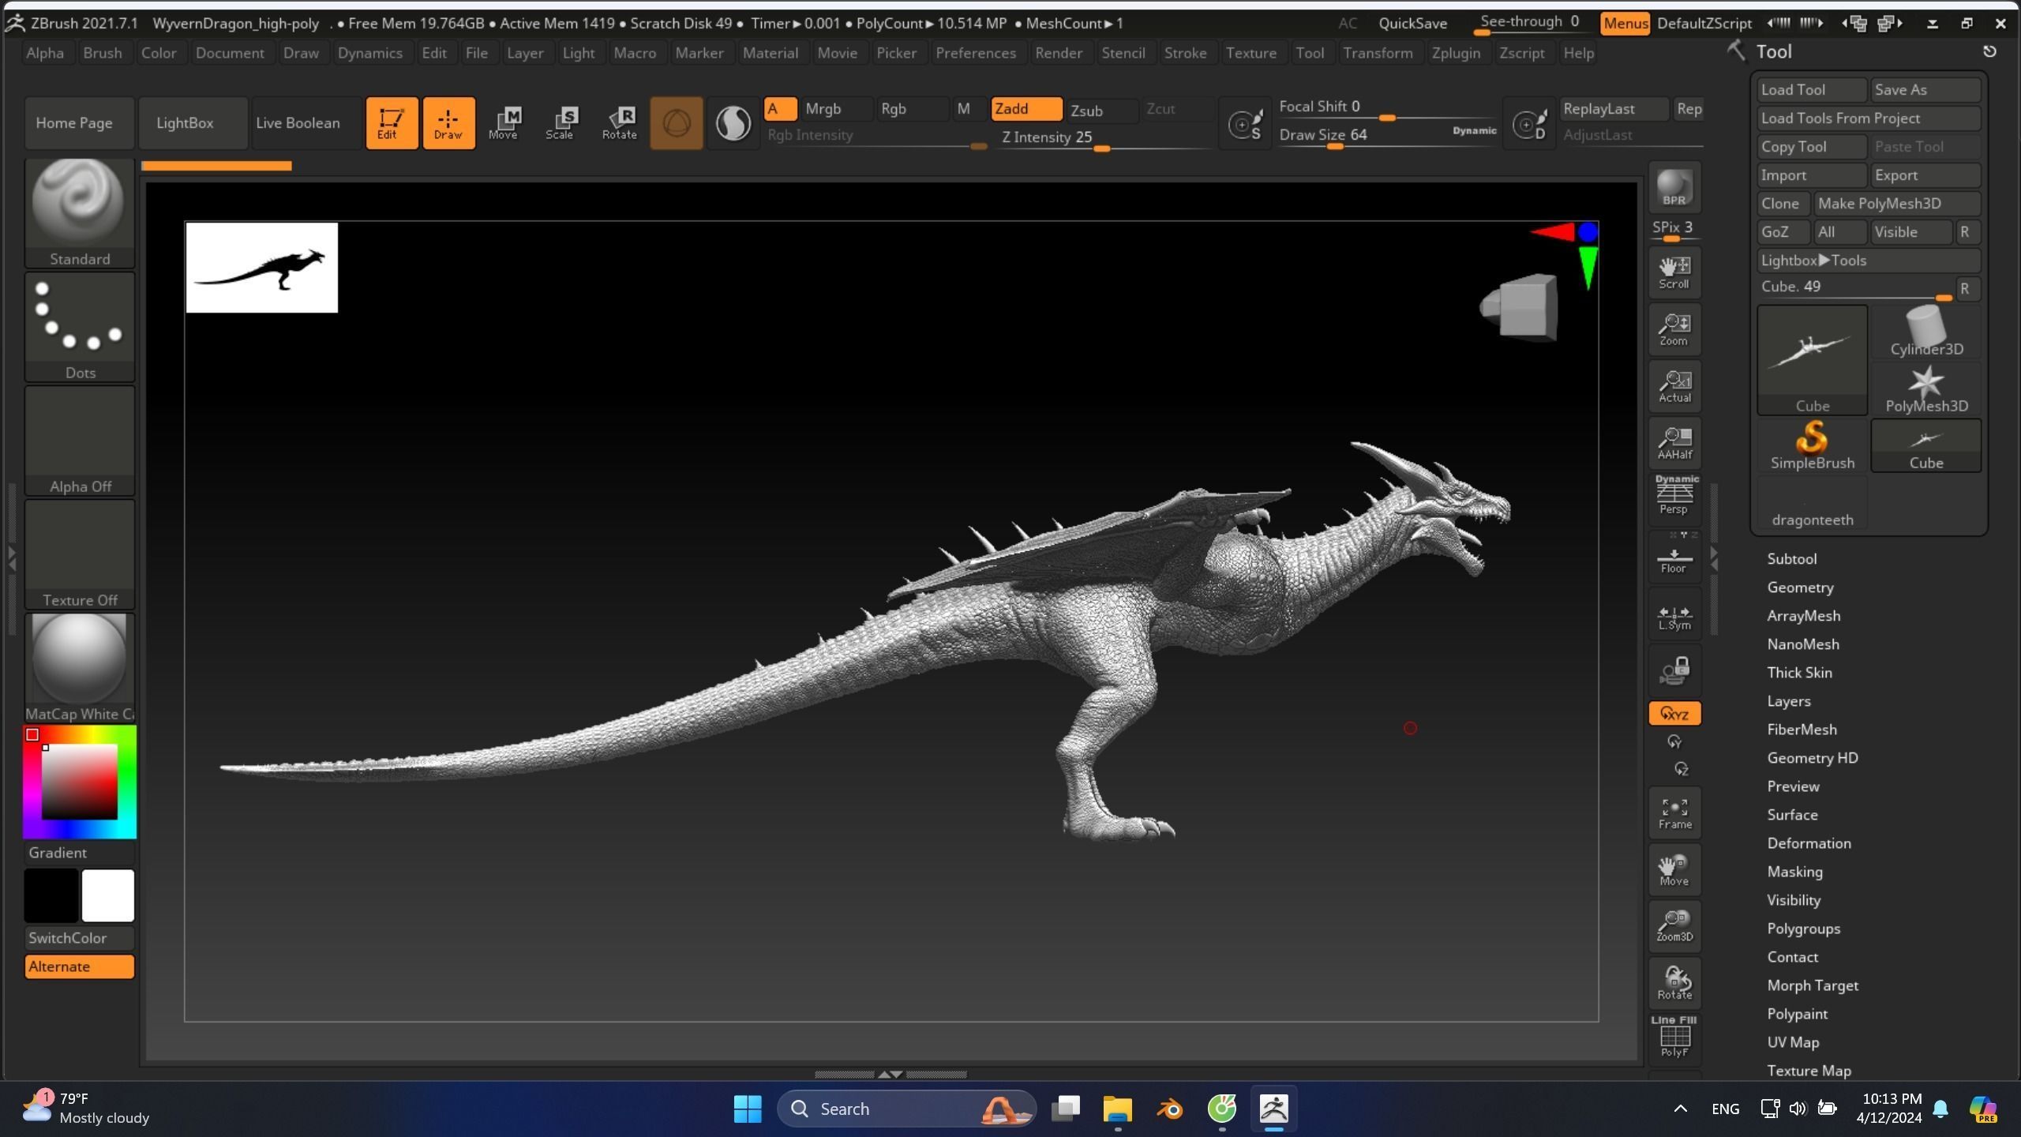
Task: Enable the Rgb channel button
Action: [x=913, y=109]
